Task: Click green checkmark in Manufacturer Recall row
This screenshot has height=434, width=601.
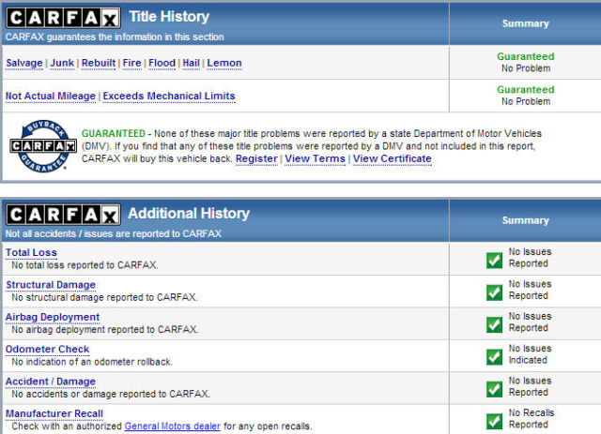Action: tap(494, 422)
